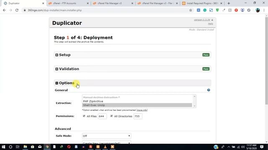The width and height of the screenshot is (268, 150).
Task: Switch to Install Required Plugins tab
Action: coord(202,3)
